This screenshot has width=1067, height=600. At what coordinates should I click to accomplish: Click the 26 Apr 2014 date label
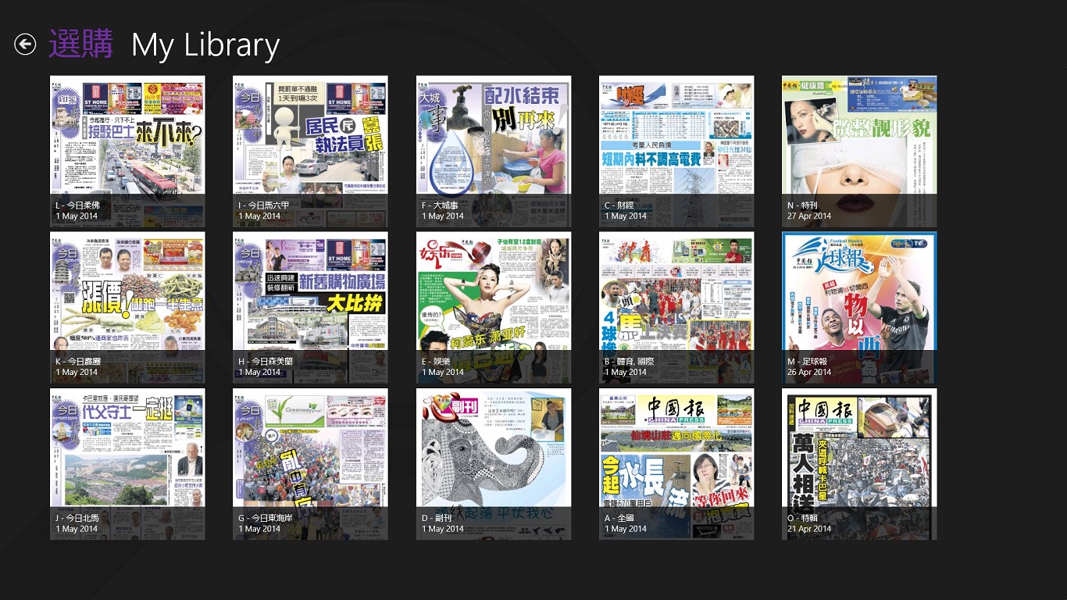click(x=809, y=373)
